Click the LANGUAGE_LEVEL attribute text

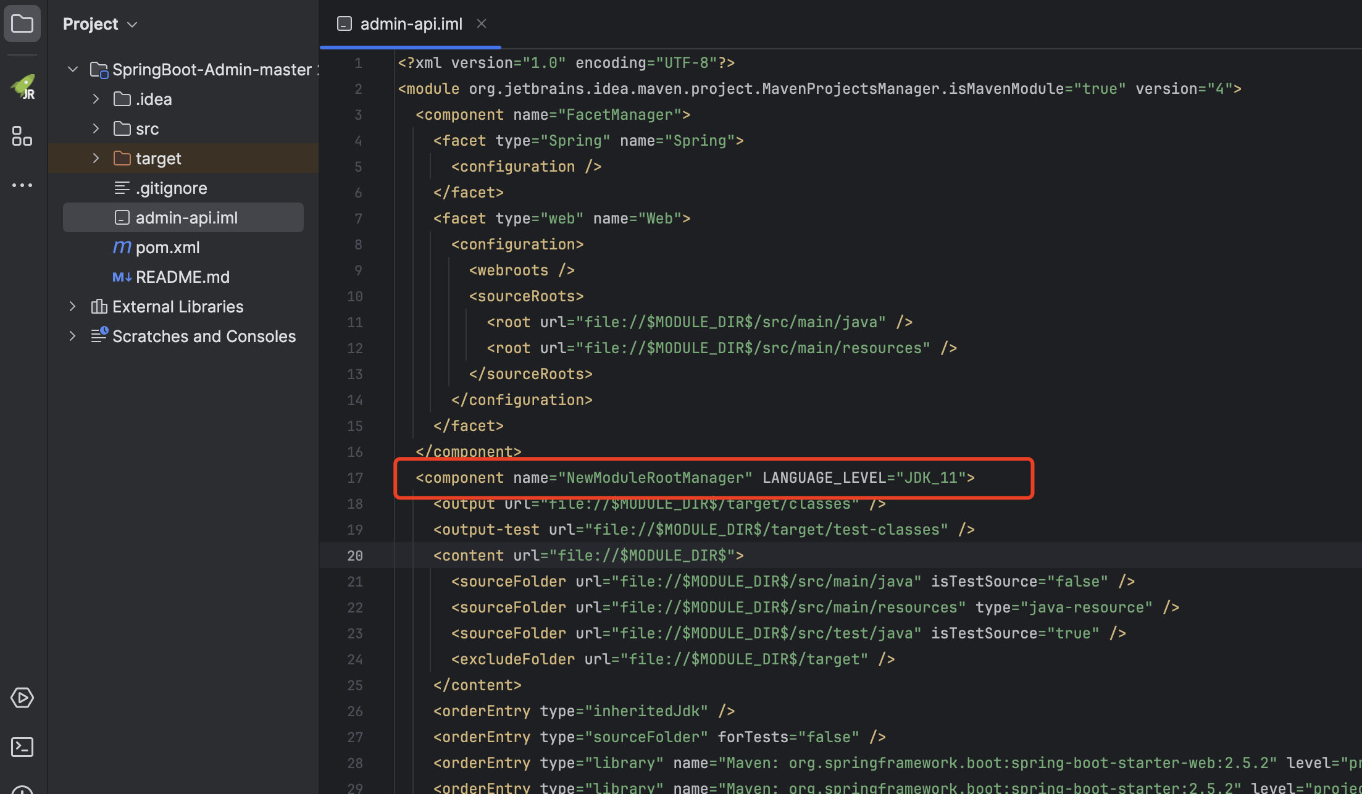coord(824,478)
